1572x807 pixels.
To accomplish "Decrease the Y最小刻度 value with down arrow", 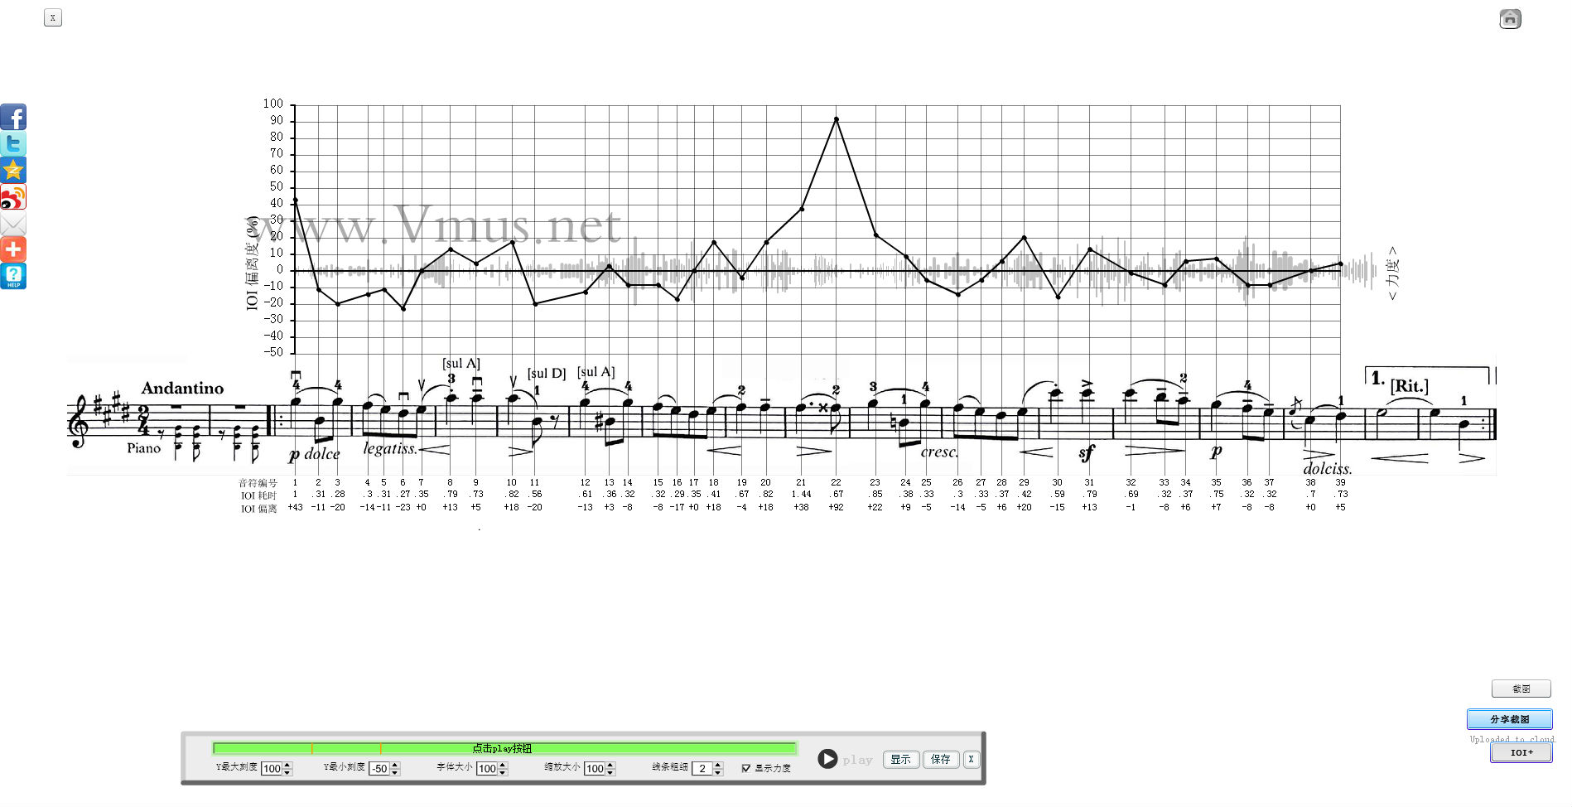I will 395,772.
